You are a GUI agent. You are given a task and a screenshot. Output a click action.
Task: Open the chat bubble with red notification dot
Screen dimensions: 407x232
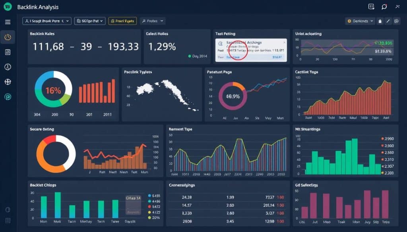(x=384, y=7)
